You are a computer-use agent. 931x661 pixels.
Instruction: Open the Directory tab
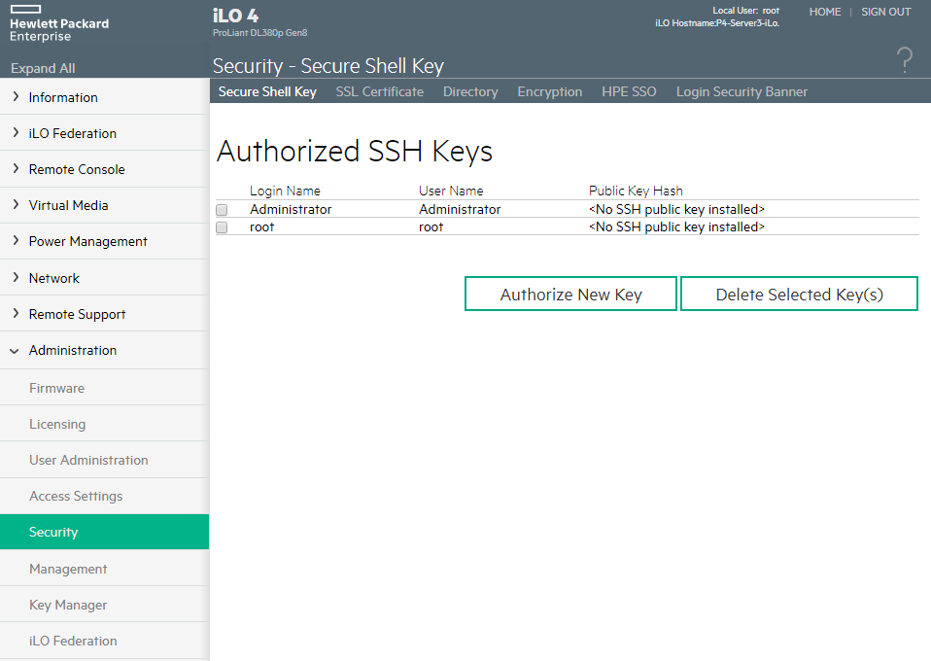[x=470, y=91]
